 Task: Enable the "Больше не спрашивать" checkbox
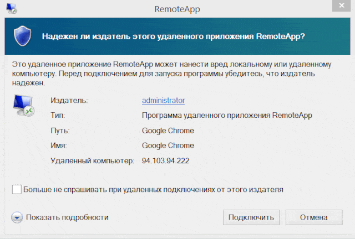pos(17,189)
